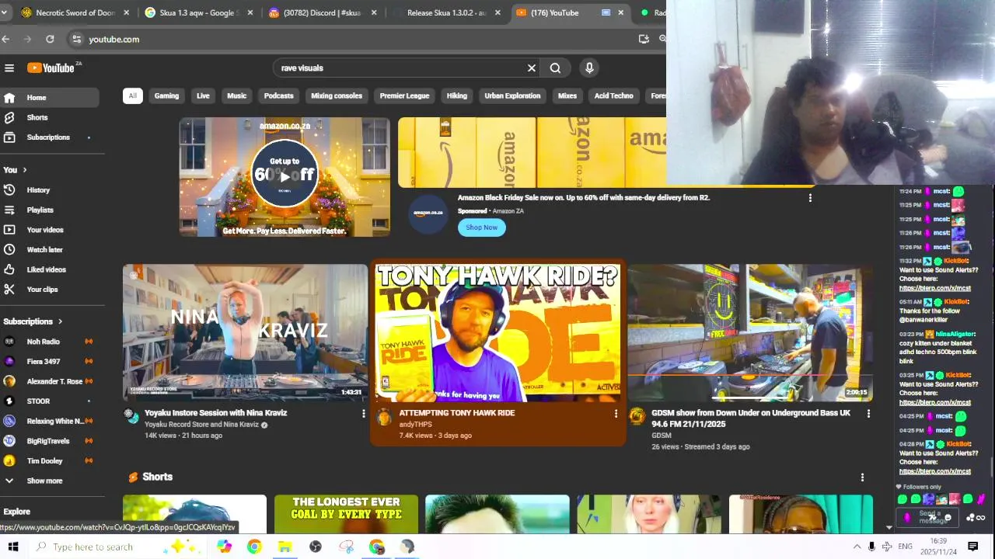Open watch History in sidebar
Screen dimensions: 995x559
pyautogui.click(x=50, y=190)
